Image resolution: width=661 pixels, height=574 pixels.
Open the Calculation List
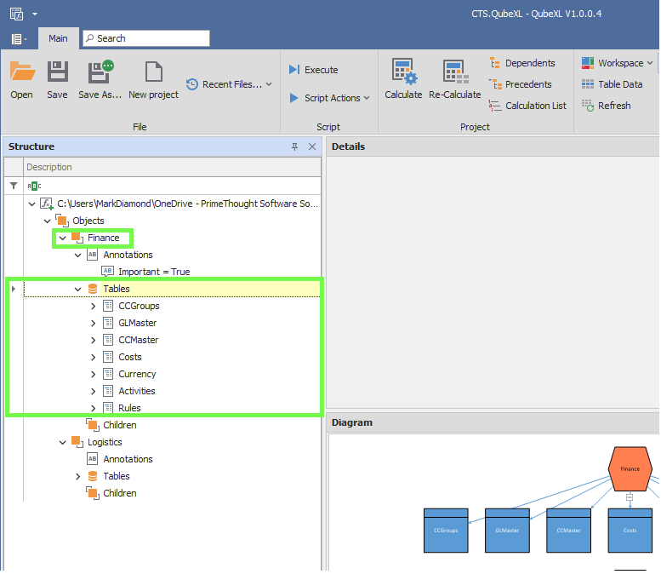pos(527,106)
